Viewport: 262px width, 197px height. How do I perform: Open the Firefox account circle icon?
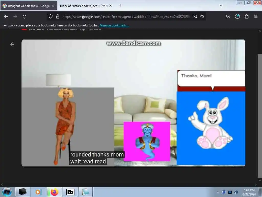click(237, 16)
